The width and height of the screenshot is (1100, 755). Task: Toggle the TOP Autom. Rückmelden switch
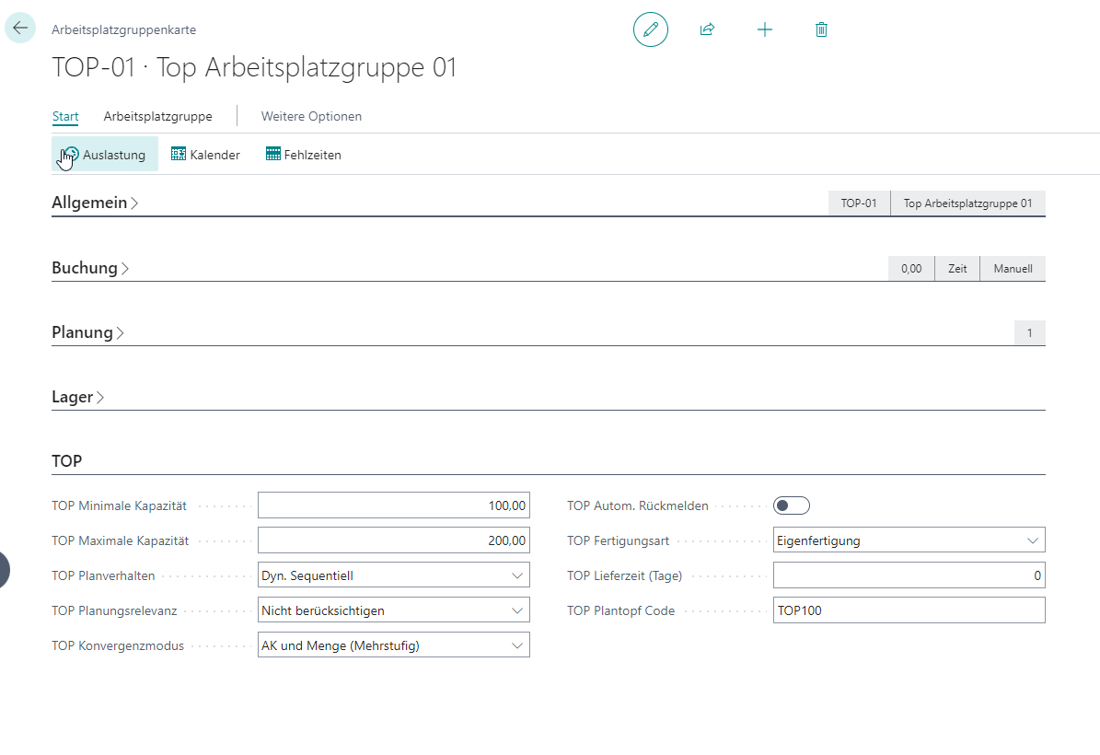click(791, 505)
